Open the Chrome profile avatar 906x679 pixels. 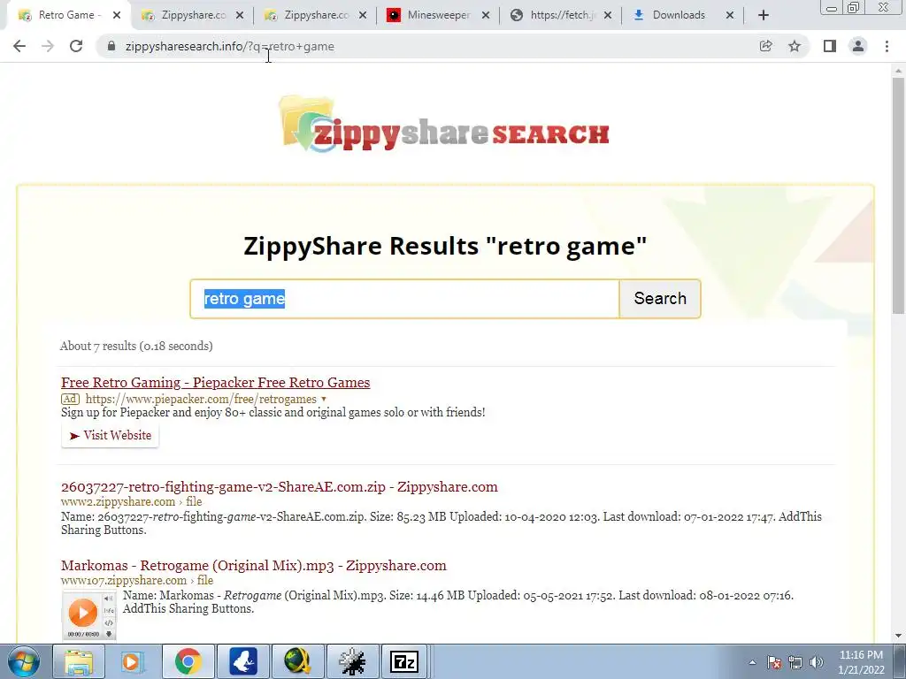click(858, 46)
